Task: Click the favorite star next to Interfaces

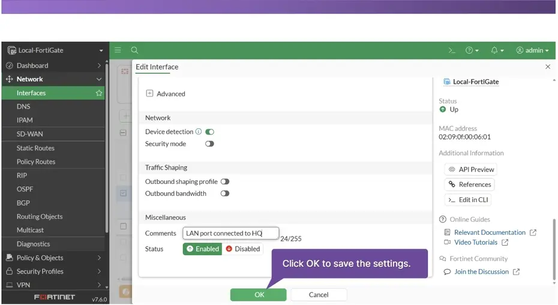Action: (x=99, y=93)
